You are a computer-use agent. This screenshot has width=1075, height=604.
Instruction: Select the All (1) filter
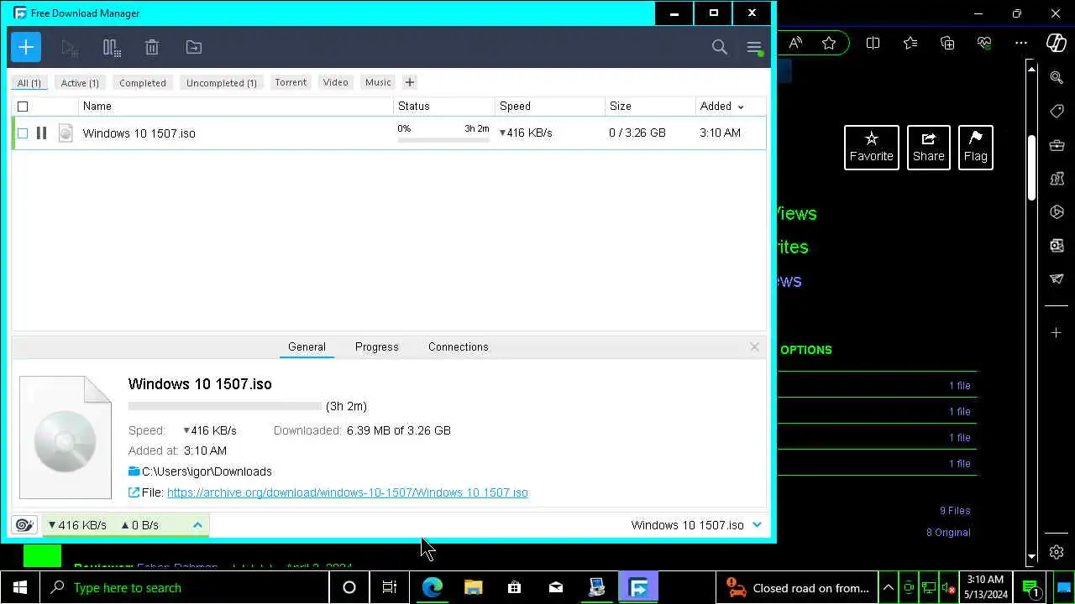click(29, 83)
